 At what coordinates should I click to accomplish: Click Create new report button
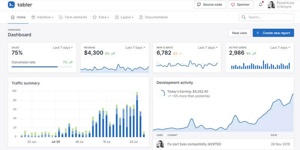[x=273, y=33]
